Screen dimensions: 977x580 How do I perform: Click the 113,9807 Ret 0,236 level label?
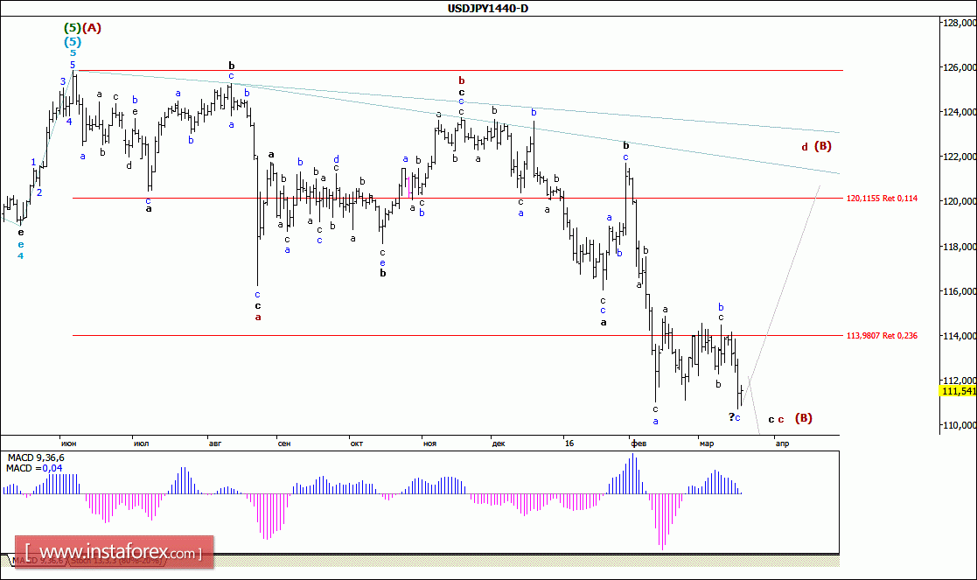(882, 336)
